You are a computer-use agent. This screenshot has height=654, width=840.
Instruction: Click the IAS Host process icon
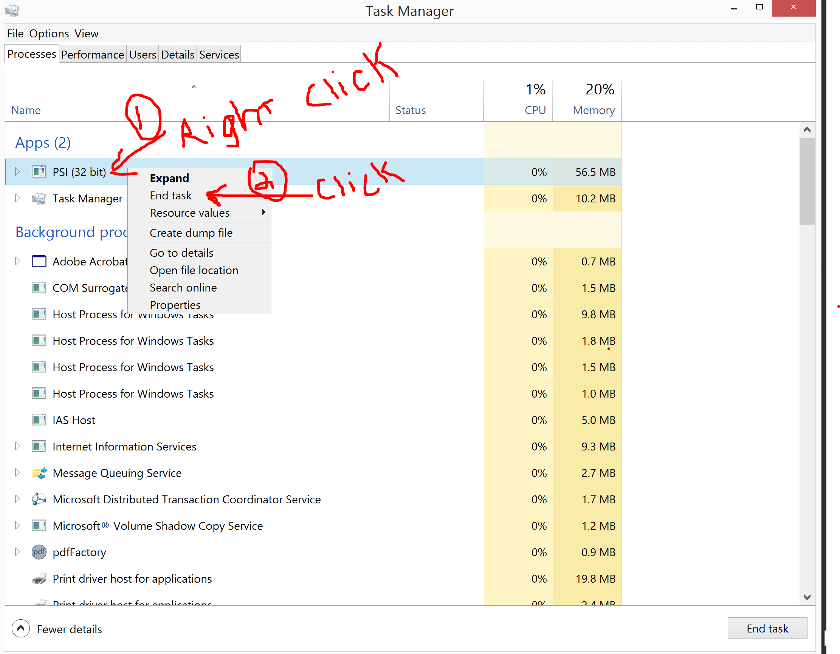pos(39,420)
